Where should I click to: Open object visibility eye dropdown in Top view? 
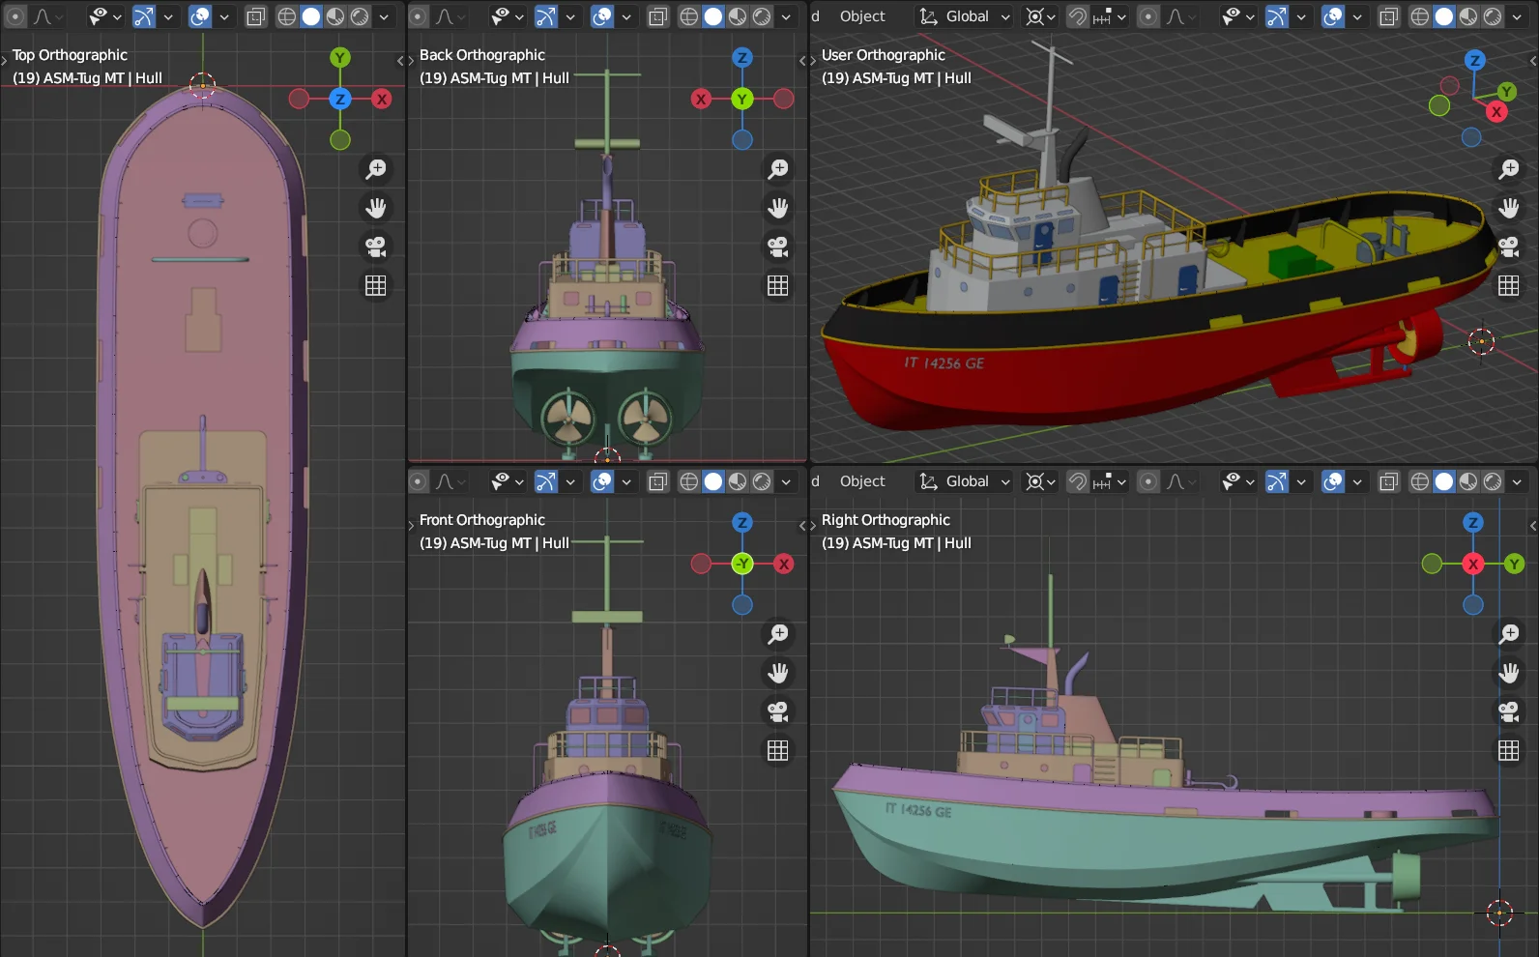tap(104, 16)
